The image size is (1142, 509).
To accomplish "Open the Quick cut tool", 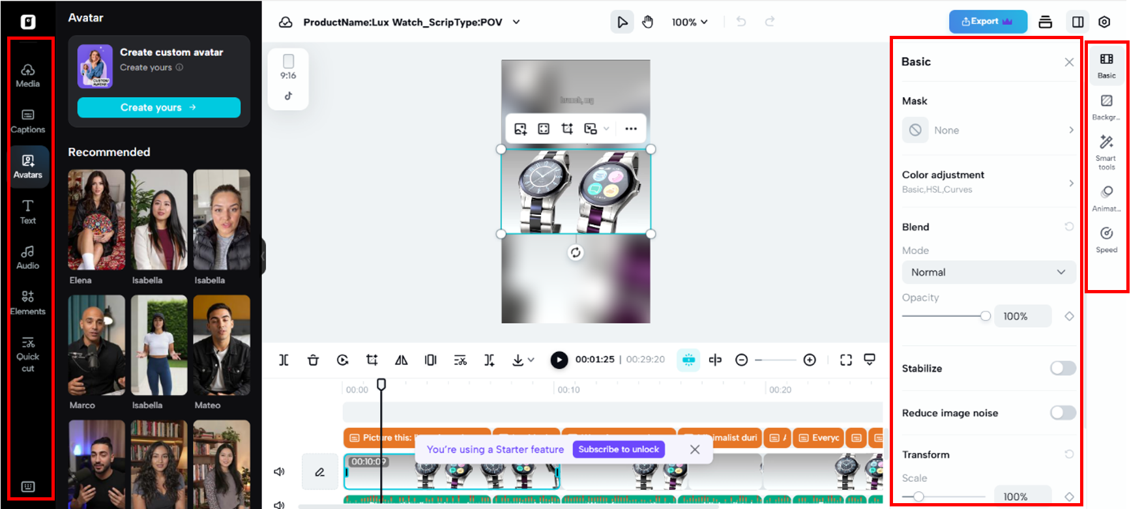I will [x=28, y=355].
